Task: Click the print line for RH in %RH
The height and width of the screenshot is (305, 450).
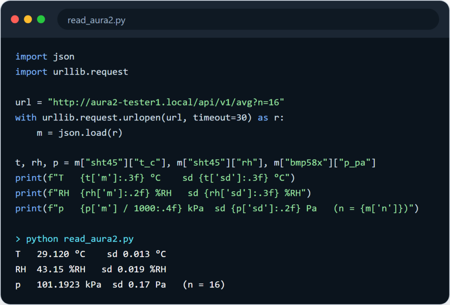Action: 163,193
